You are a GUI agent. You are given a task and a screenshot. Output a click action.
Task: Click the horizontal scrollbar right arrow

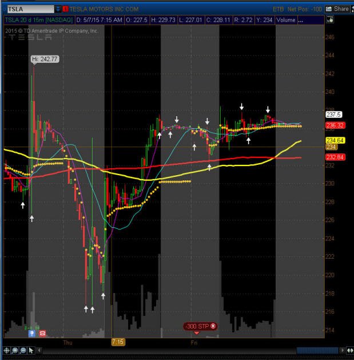coord(343,350)
